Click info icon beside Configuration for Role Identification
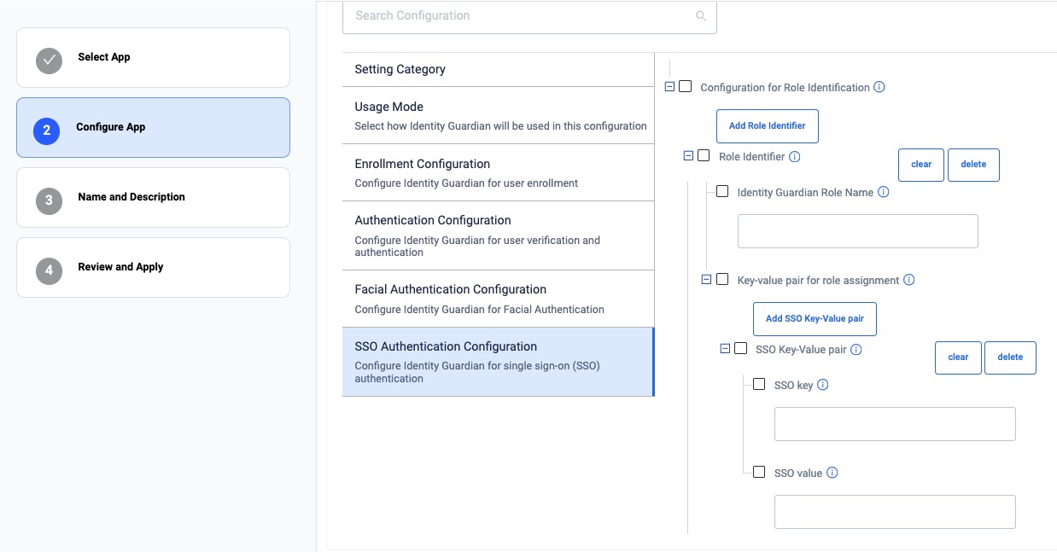The width and height of the screenshot is (1057, 552). pyautogui.click(x=879, y=87)
